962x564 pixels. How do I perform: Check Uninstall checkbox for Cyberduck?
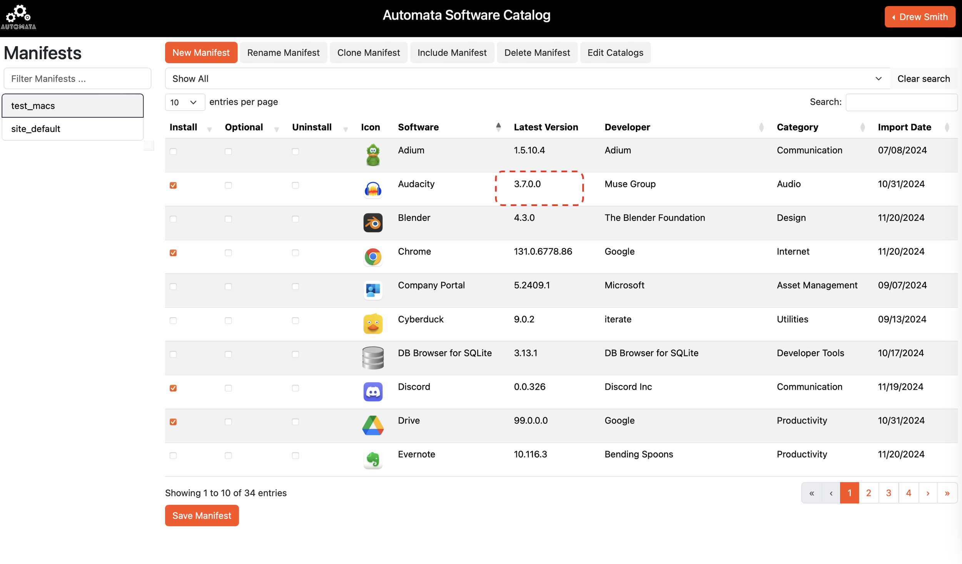pyautogui.click(x=295, y=320)
